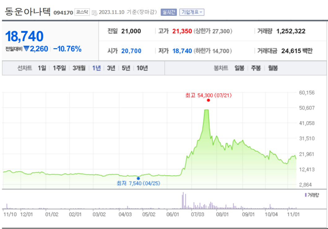Click the 상한가 27,300 upper limit text
The image size is (328, 229).
click(213, 31)
